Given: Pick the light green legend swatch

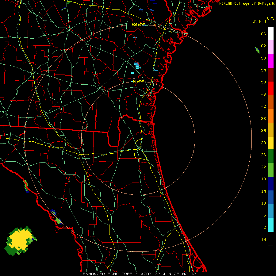Looking at the screenshot, I should pos(271,170).
